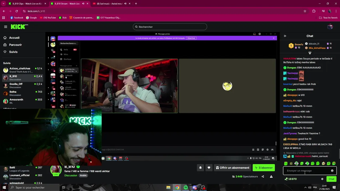Insert the first green quick emote
The height and width of the screenshot is (191, 340).
click(x=286, y=163)
